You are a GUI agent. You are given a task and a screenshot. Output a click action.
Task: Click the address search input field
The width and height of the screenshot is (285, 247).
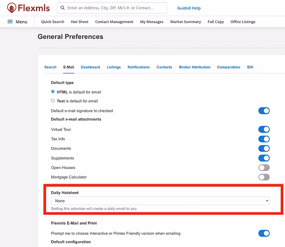(x=115, y=8)
